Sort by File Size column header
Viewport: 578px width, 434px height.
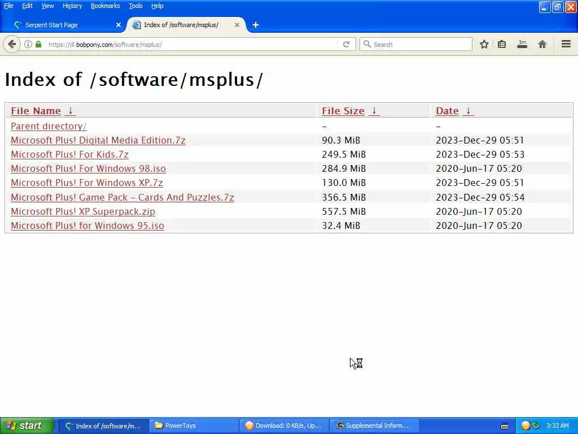(343, 111)
